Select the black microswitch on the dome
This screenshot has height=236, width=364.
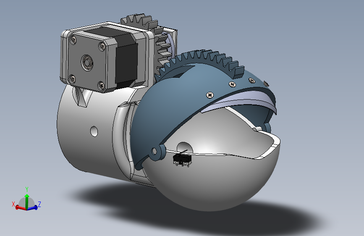(182, 160)
